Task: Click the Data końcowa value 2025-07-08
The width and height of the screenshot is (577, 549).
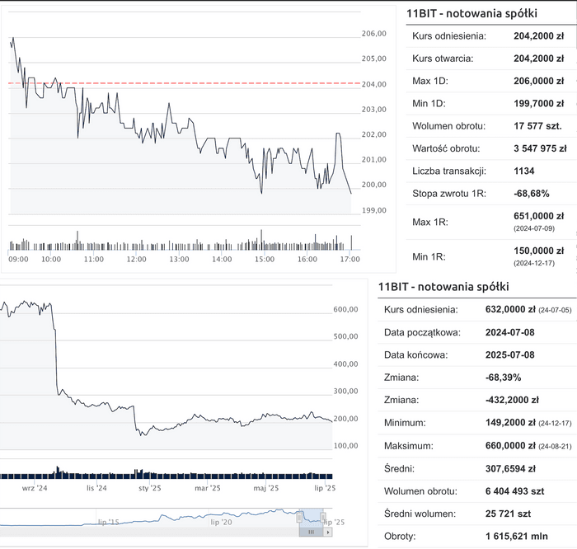Action: (510, 355)
